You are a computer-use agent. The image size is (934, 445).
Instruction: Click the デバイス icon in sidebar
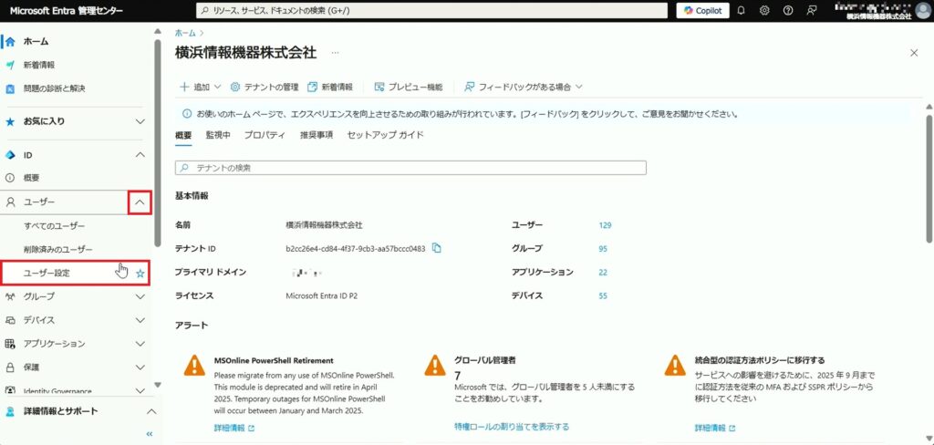(x=9, y=320)
